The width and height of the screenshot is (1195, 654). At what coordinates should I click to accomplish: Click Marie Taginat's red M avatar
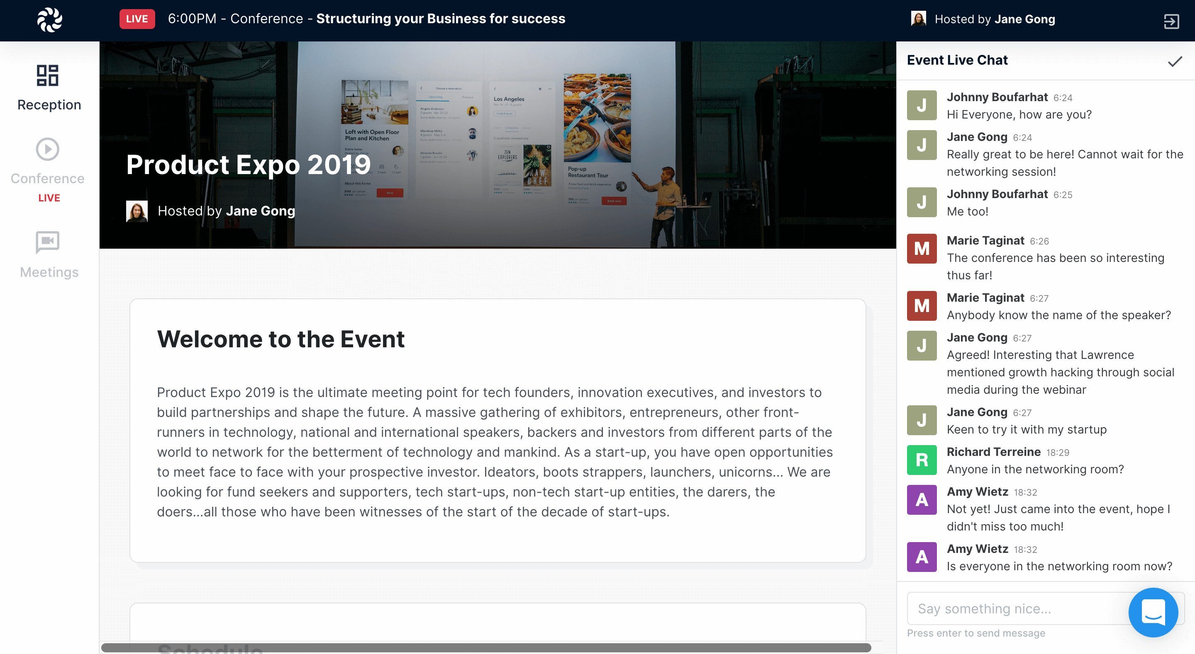[x=922, y=248]
